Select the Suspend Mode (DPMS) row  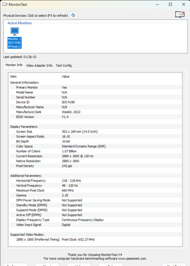(95, 210)
